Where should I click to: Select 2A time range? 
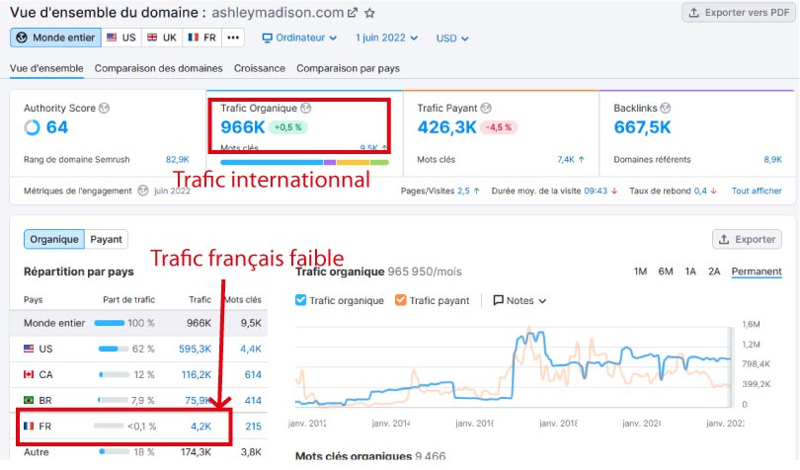pyautogui.click(x=714, y=272)
